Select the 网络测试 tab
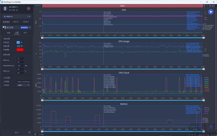The width and height of the screenshot is (217, 136). 26,22
